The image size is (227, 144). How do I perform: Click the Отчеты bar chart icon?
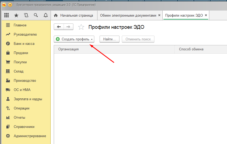tap(8, 117)
